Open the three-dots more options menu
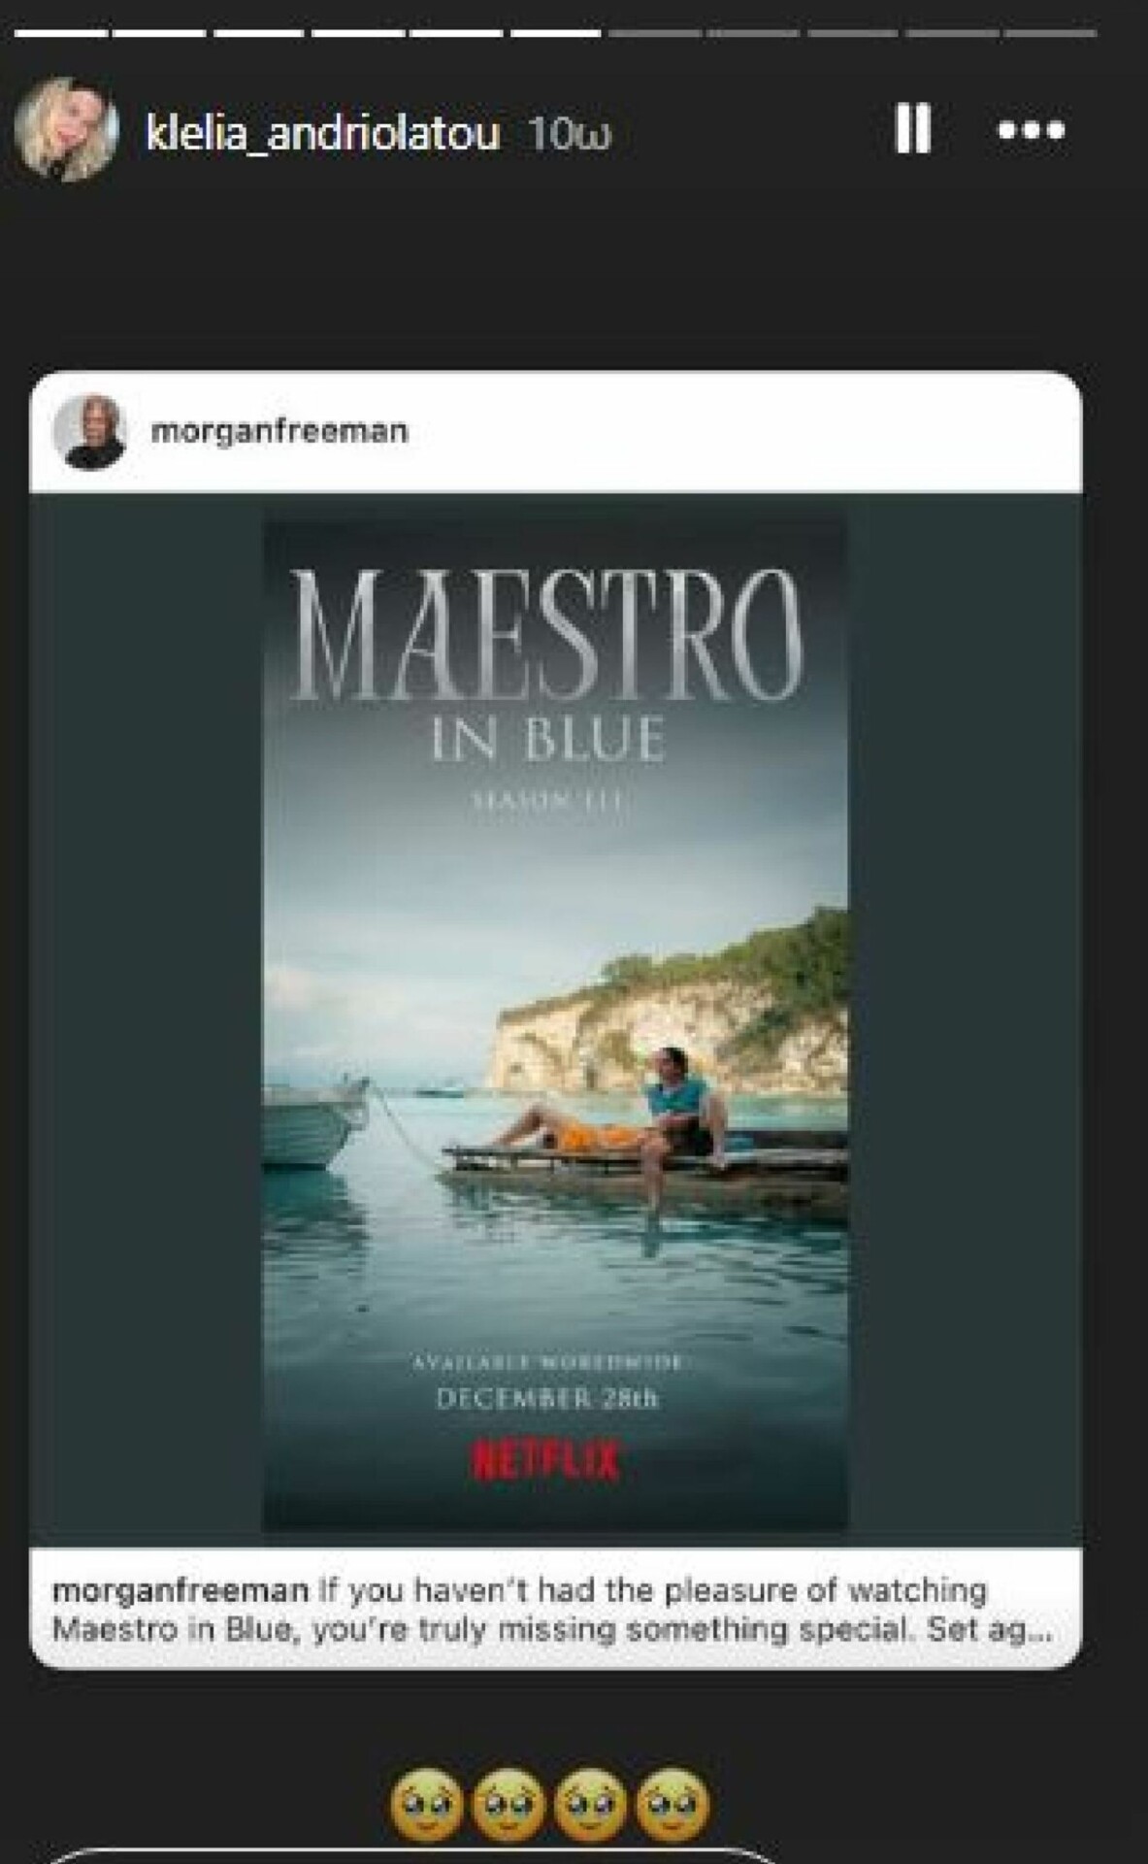 (1031, 130)
